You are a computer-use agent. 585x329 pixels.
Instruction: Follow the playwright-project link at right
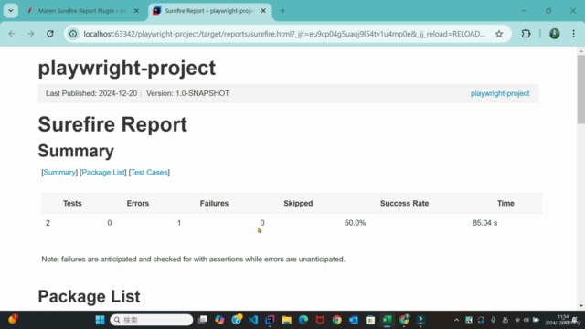[x=500, y=93]
